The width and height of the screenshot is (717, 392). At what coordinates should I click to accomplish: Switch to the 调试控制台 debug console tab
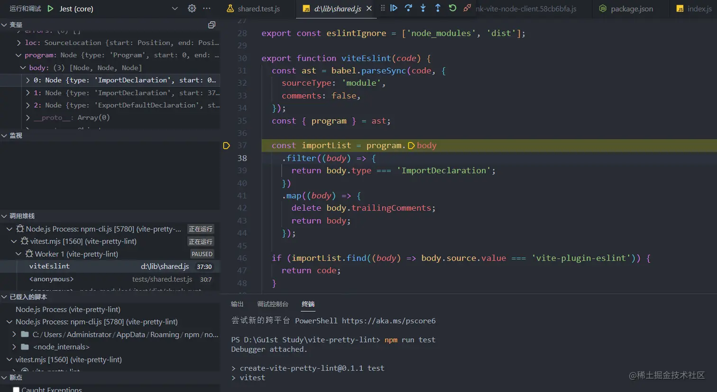coord(273,304)
